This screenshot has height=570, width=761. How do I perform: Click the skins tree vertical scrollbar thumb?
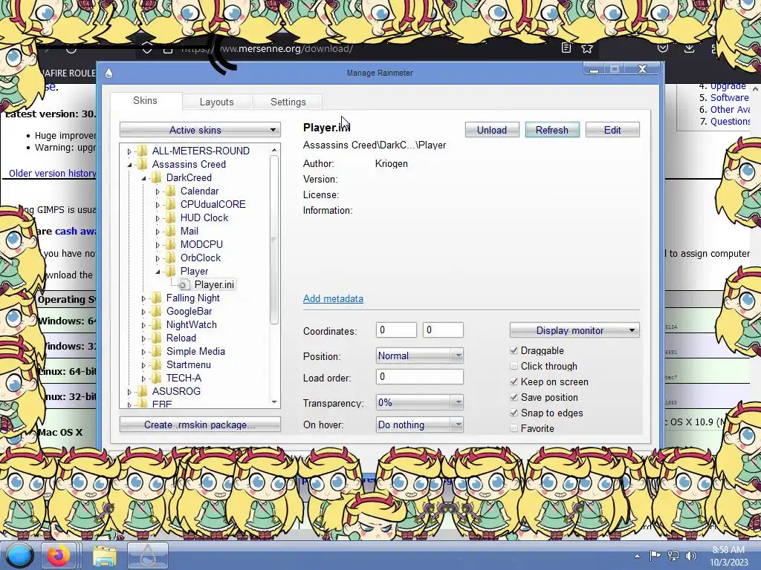tap(274, 240)
